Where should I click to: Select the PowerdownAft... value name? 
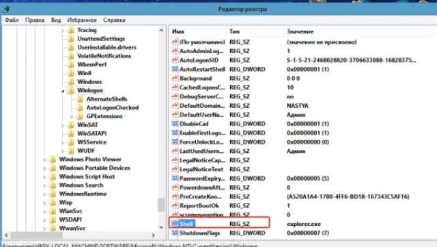202,188
